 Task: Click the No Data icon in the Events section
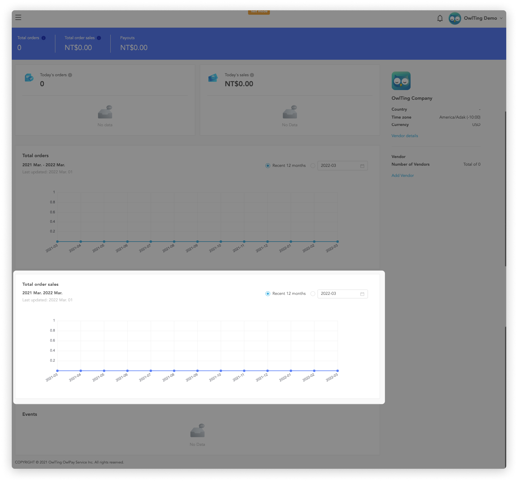click(197, 431)
